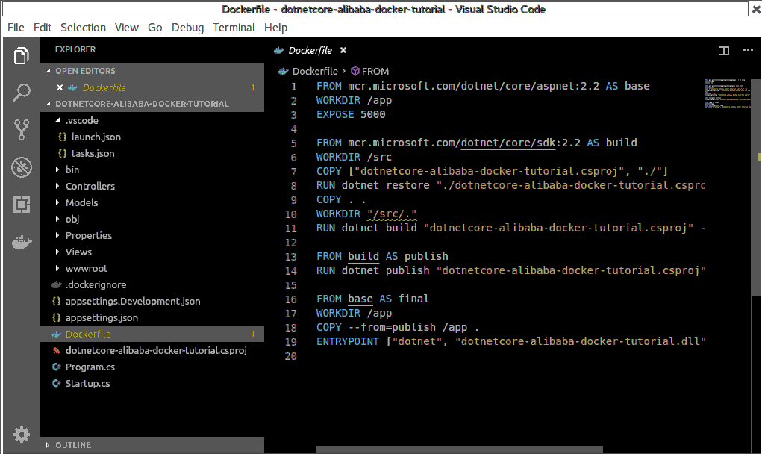Viewport: 762px width, 454px height.
Task: Open the Manage gear icon
Action: (22, 434)
